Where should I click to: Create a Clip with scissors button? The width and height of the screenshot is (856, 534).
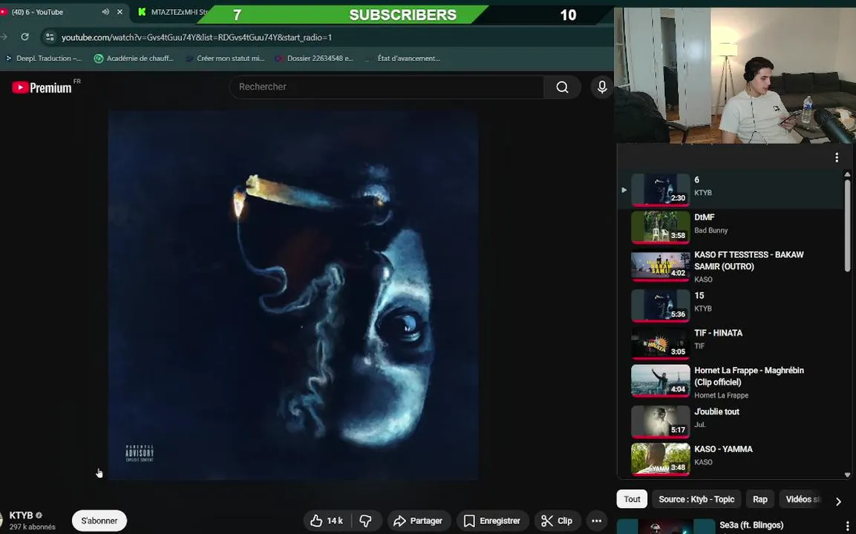click(x=557, y=521)
